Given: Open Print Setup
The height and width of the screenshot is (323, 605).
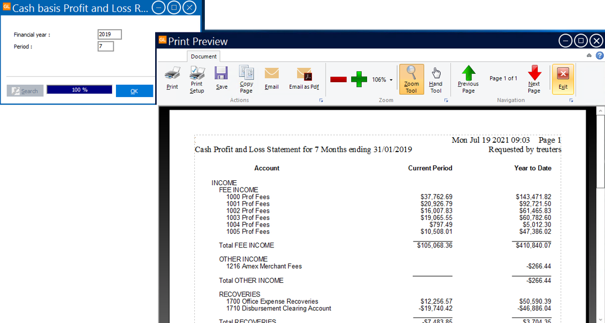Looking at the screenshot, I should 197,79.
